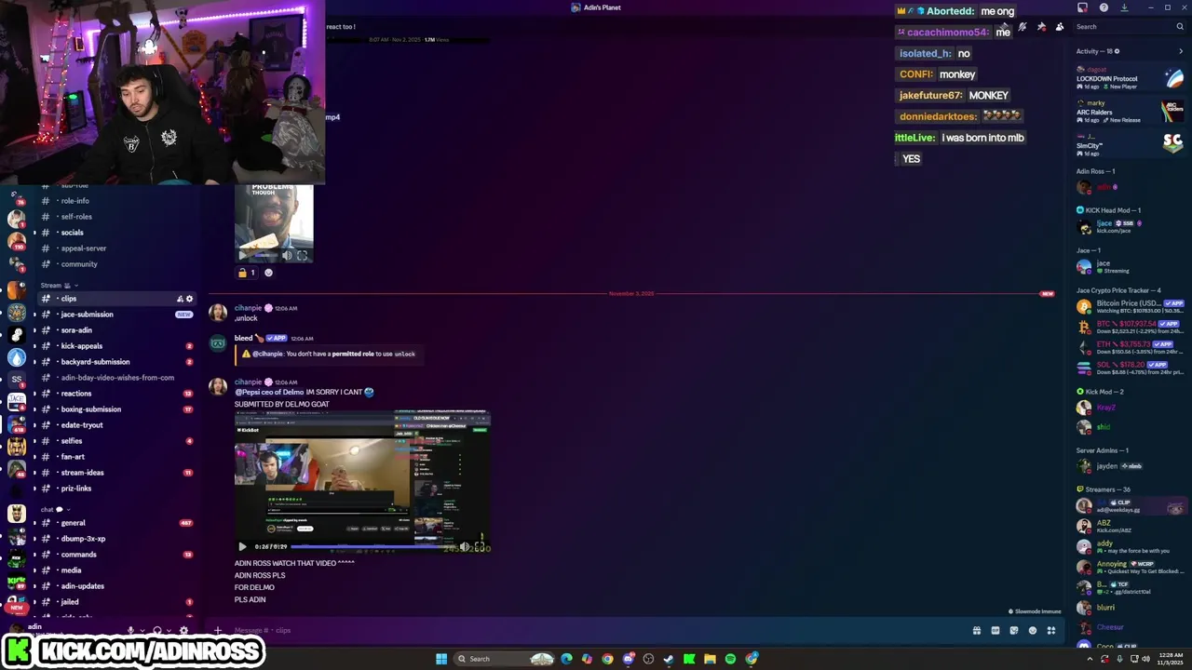The height and width of the screenshot is (670, 1192).
Task: Click the add reaction smiley under video
Action: click(268, 273)
